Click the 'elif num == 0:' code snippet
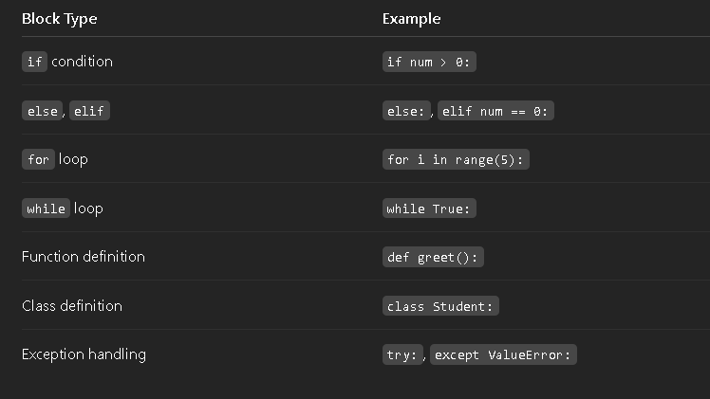Screen dimensions: 710x399 495,111
